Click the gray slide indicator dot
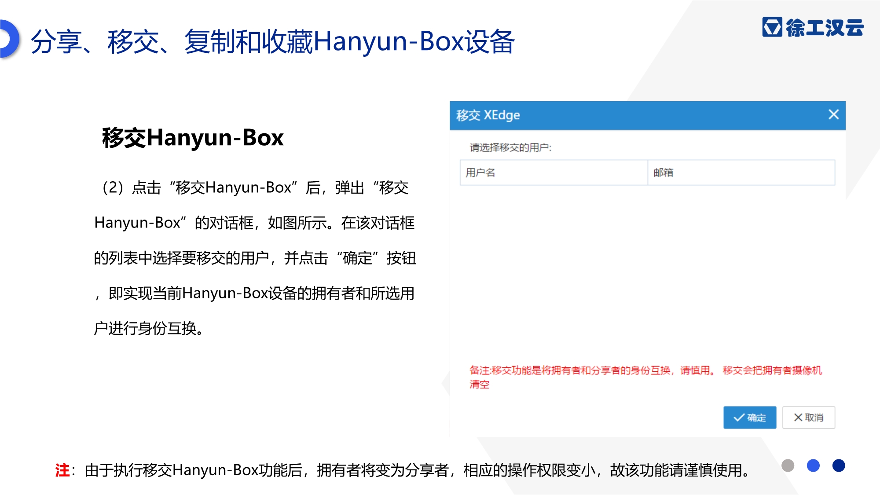The height and width of the screenshot is (495, 880). tap(788, 466)
